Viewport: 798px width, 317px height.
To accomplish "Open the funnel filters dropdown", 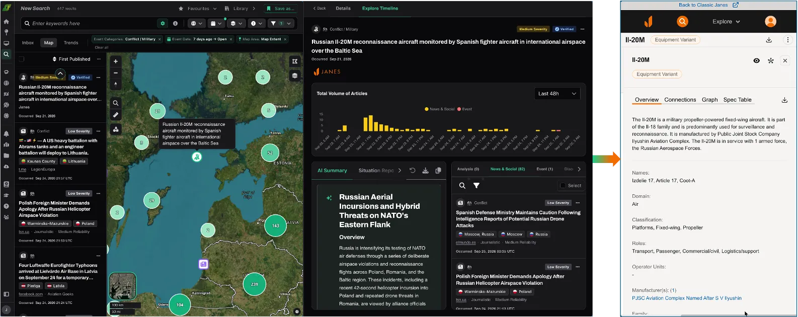I will coord(281,23).
